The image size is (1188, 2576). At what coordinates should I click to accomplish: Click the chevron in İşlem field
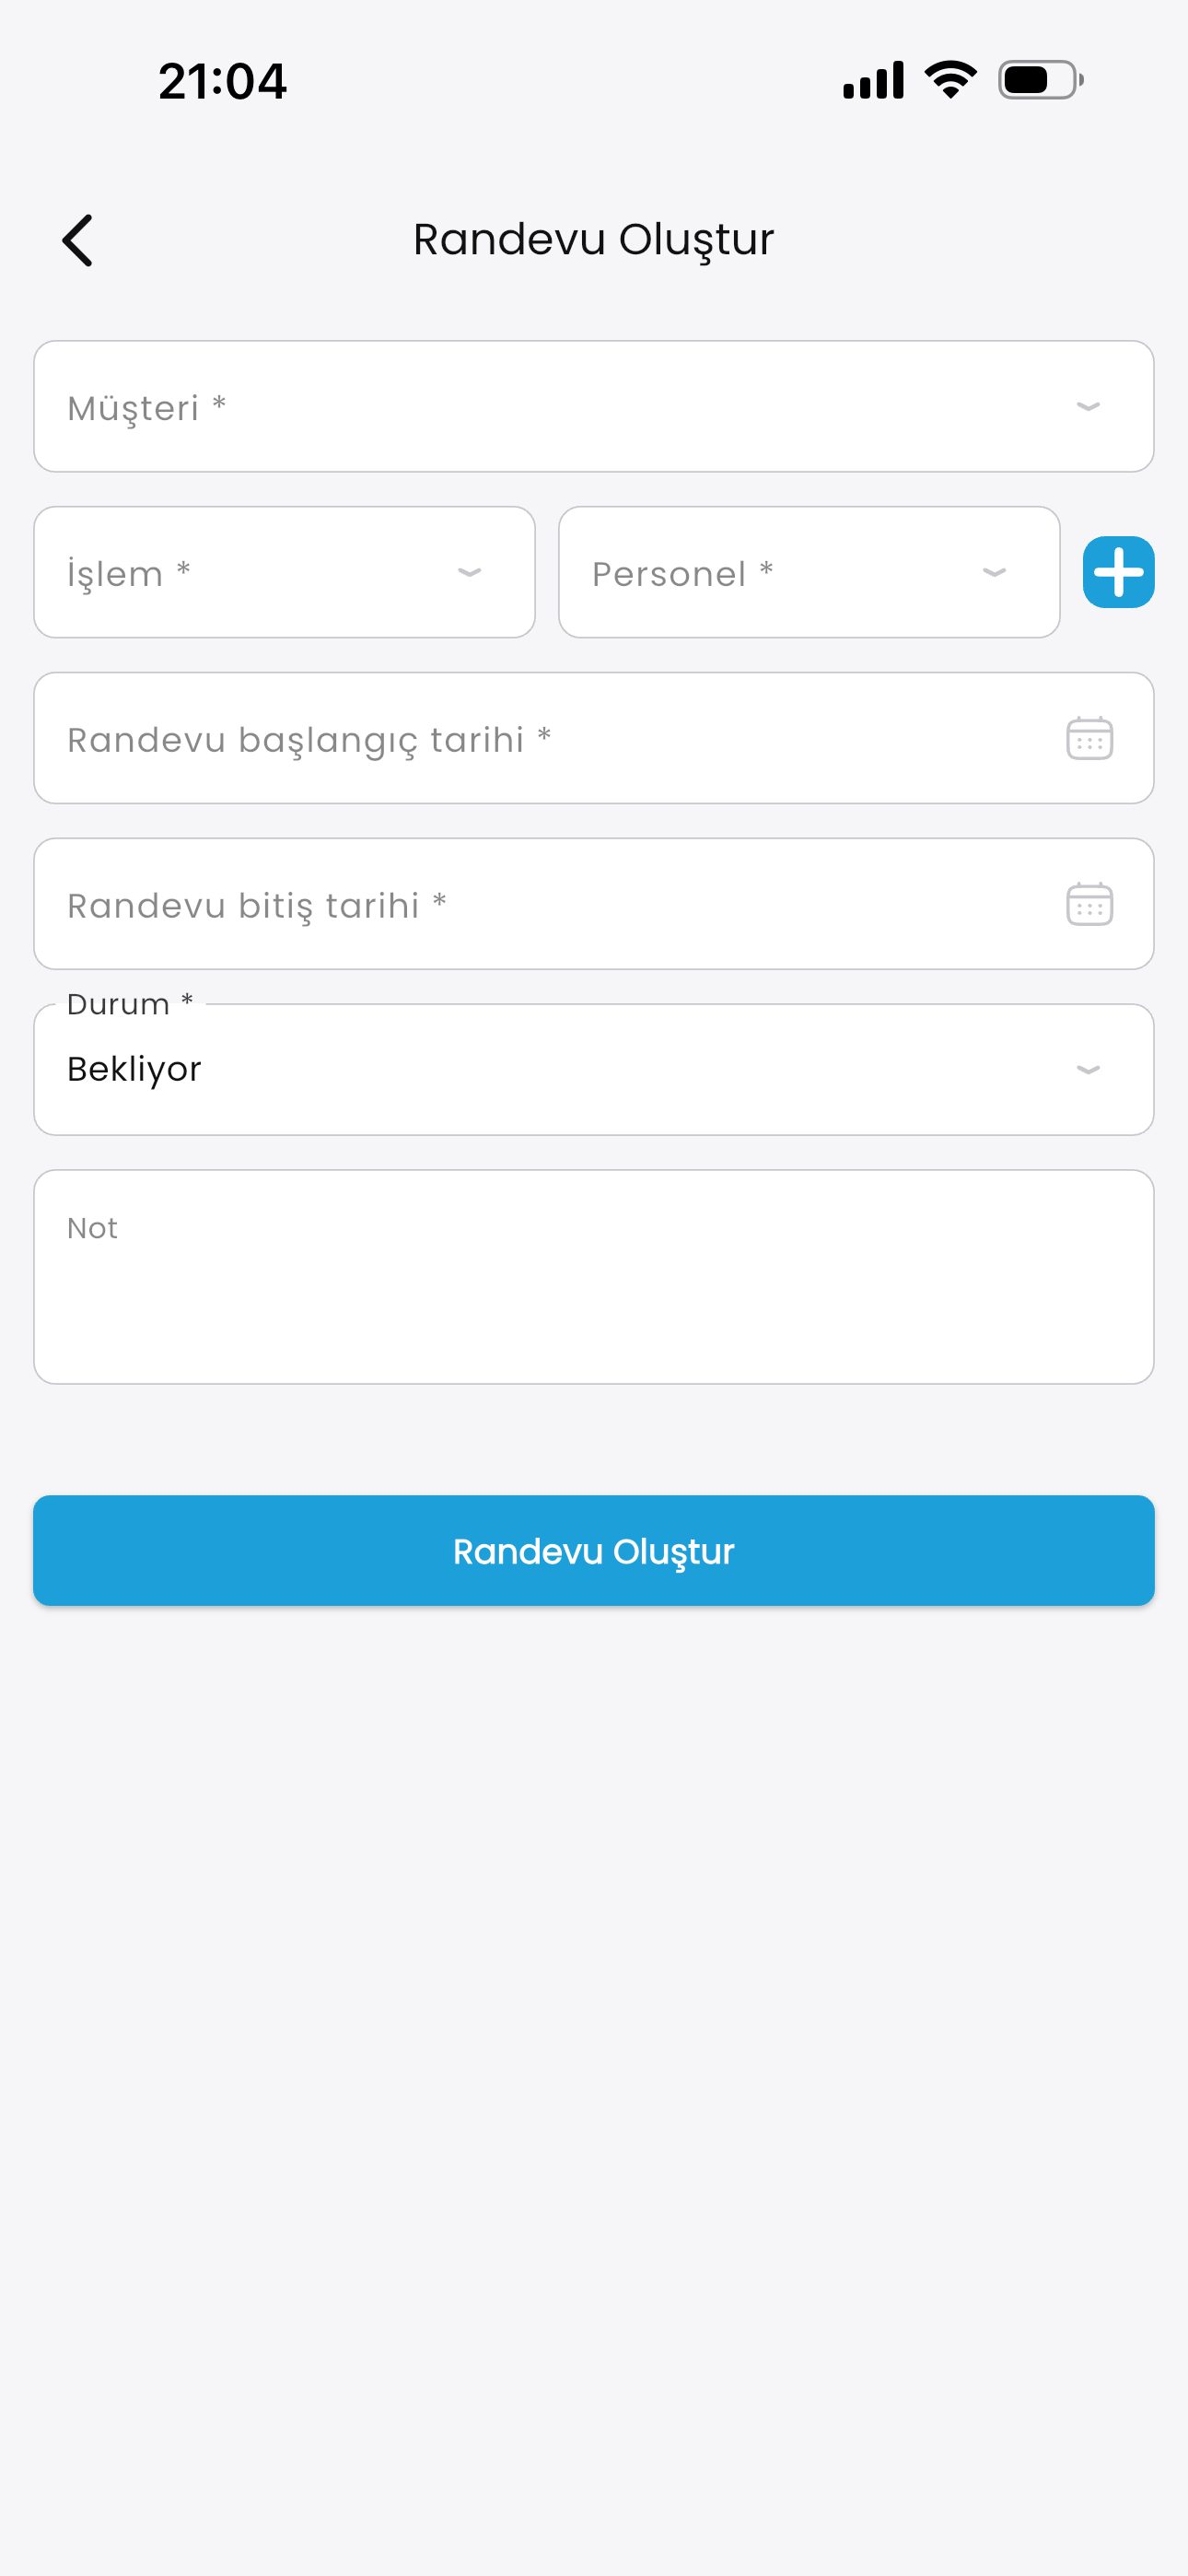click(469, 573)
